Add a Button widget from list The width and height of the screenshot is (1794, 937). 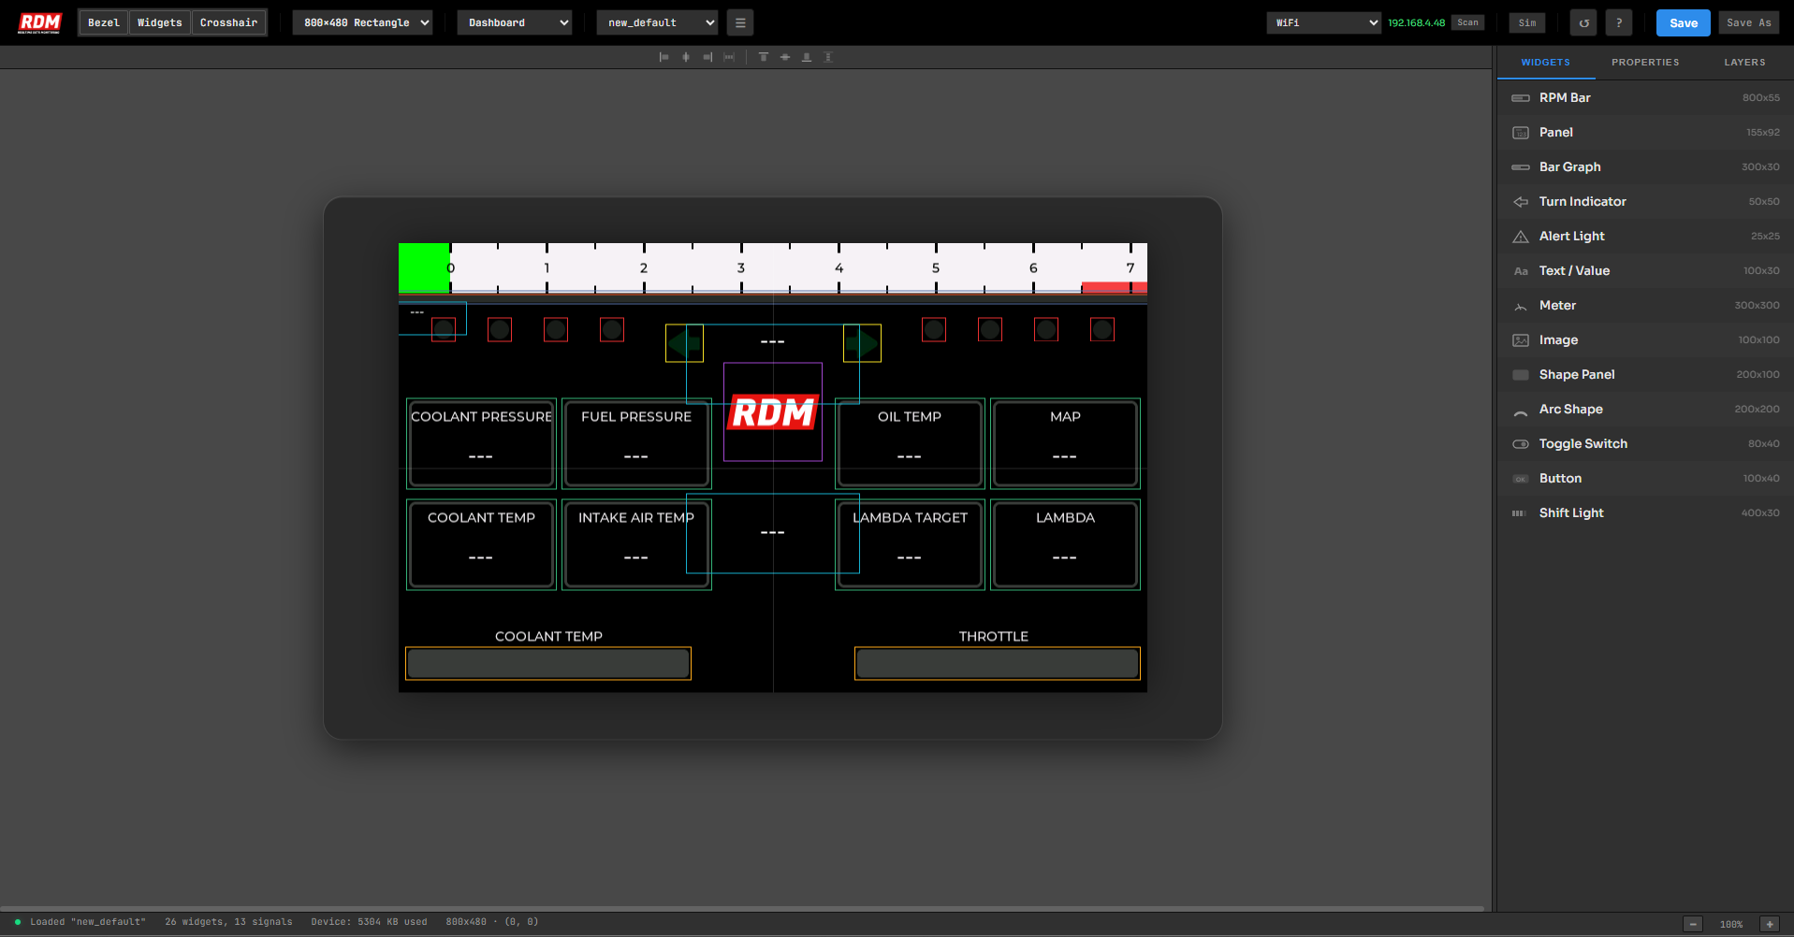coord(1645,478)
